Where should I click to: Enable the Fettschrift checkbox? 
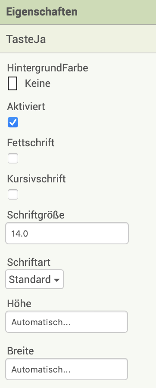[13, 158]
